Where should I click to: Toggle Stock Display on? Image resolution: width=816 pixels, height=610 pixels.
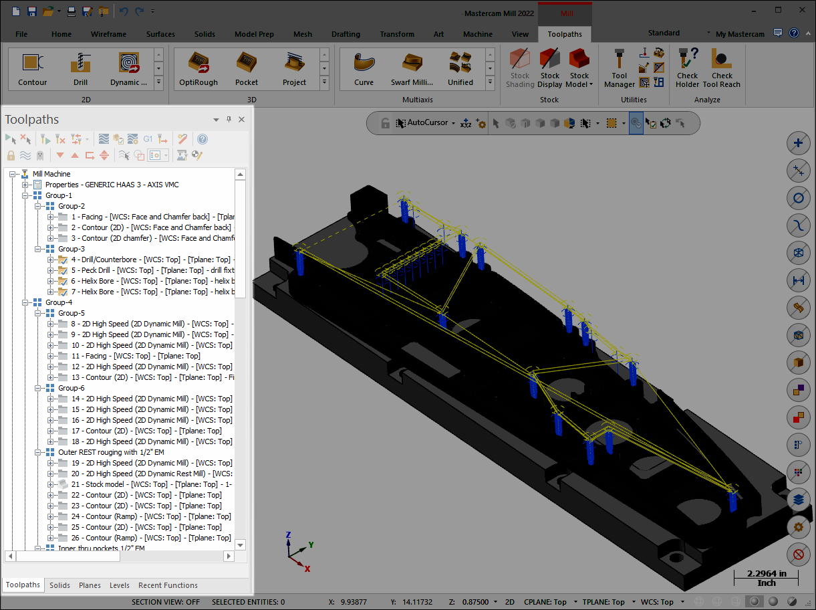[x=550, y=69]
